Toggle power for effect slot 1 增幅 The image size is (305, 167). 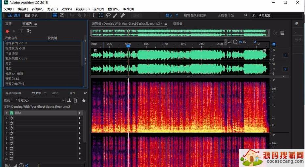coord(11,113)
